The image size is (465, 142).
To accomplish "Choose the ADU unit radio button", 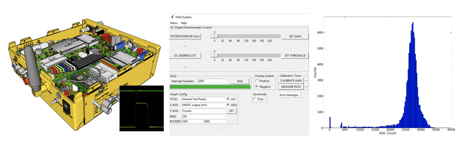I will click(228, 105).
